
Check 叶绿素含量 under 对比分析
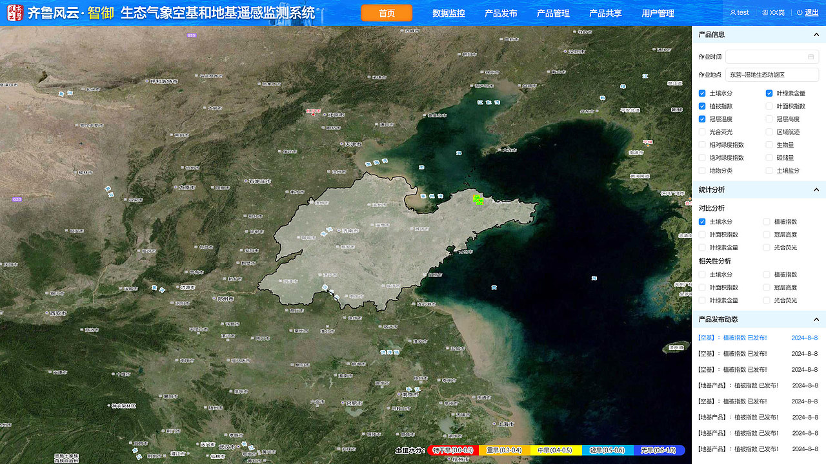coord(702,247)
